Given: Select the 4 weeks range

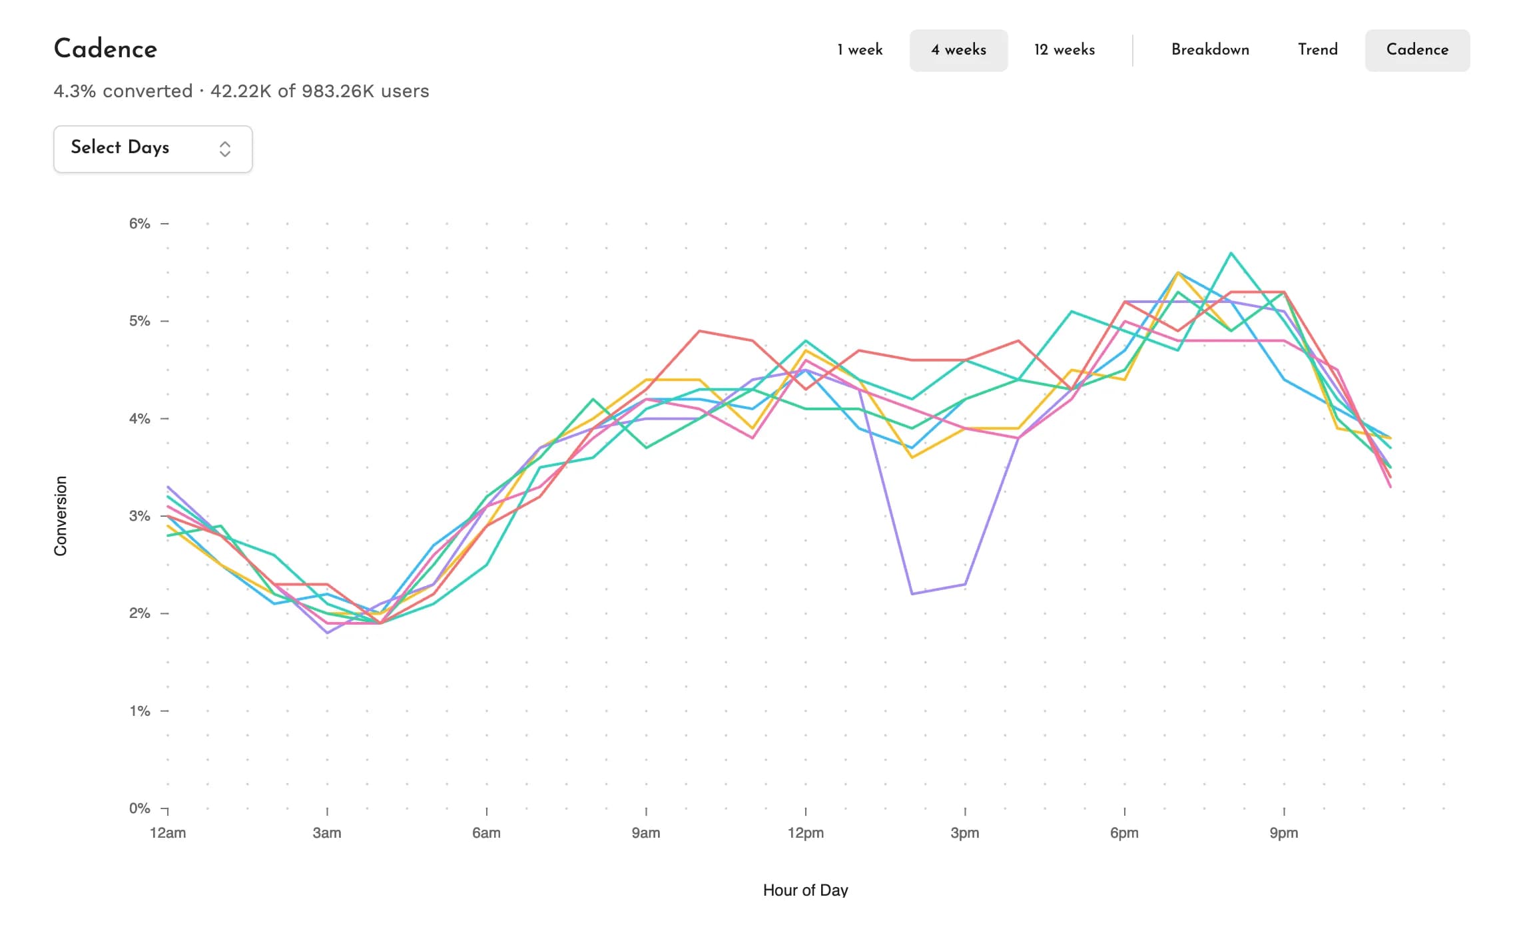Looking at the screenshot, I should click(x=958, y=50).
